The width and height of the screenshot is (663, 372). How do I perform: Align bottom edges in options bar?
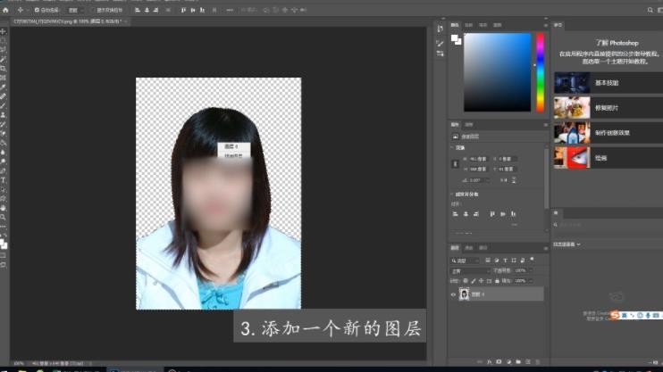[x=202, y=10]
